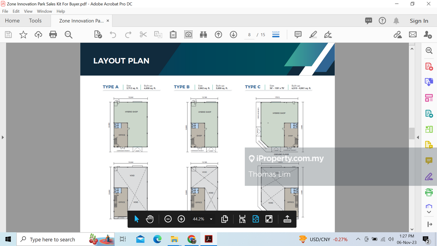Activate the arrow selection tool
Screen dimensions: 437x246
pos(137,219)
